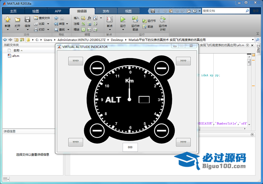Switch to View (视图) tab

pyautogui.click(x=128, y=11)
